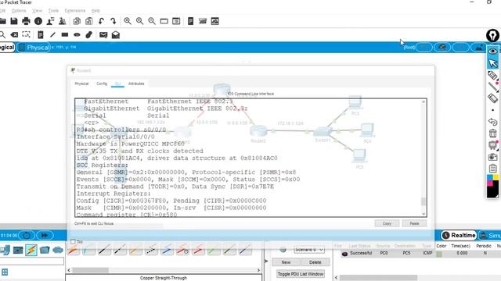
Task: Switch to Logical workspace view
Action: pos(7,48)
